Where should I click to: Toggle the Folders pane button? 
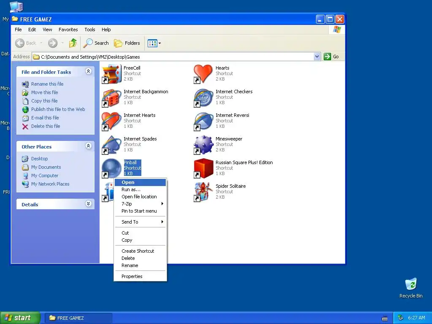pos(127,43)
